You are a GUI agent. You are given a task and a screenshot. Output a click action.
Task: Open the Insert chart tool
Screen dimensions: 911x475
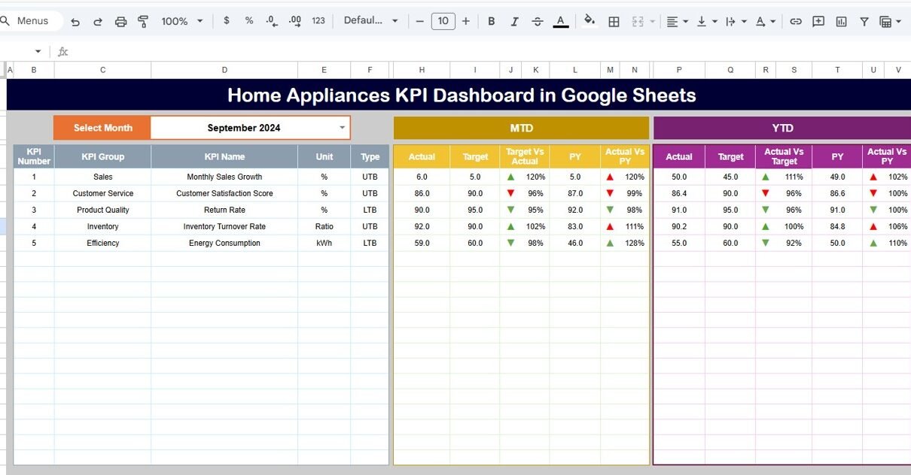tap(841, 22)
